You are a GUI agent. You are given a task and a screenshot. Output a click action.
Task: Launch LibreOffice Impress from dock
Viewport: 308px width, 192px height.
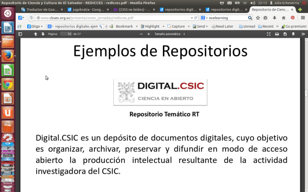[8, 99]
